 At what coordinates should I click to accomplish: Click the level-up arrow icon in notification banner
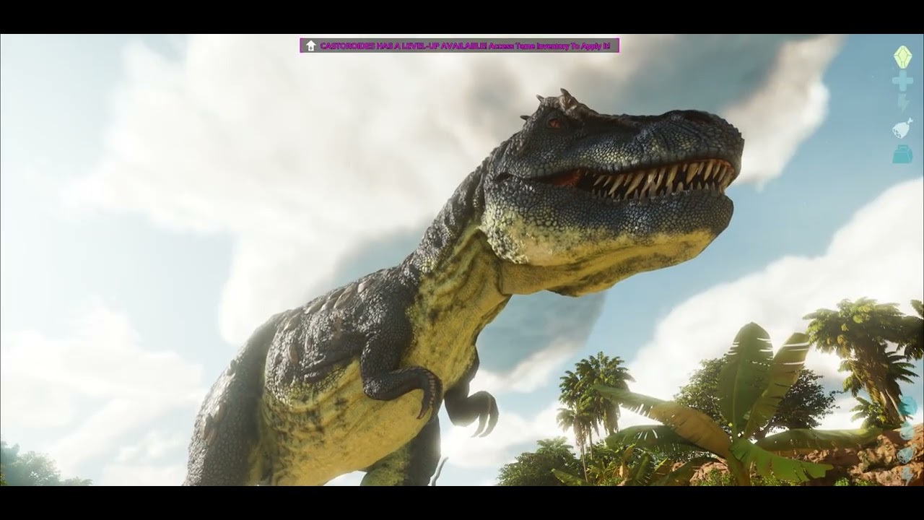310,45
